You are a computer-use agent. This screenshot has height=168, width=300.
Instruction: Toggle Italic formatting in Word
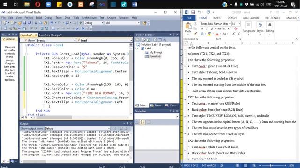point(207,29)
